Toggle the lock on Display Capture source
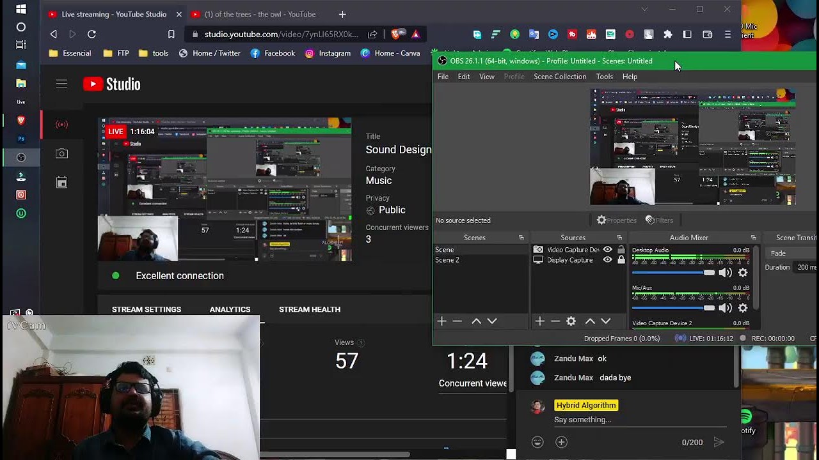The width and height of the screenshot is (819, 460). 621,260
